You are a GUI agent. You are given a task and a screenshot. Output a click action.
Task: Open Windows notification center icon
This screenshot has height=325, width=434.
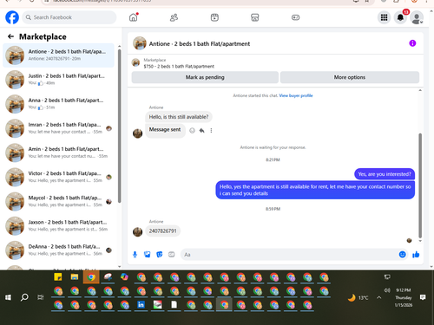tap(423, 297)
